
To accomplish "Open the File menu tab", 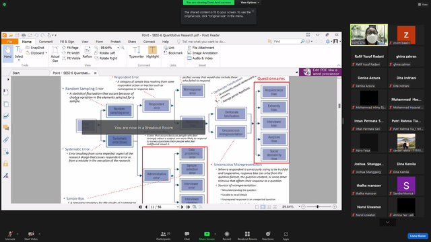I will point(9,42).
